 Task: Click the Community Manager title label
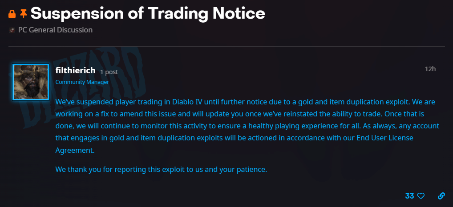pos(82,82)
